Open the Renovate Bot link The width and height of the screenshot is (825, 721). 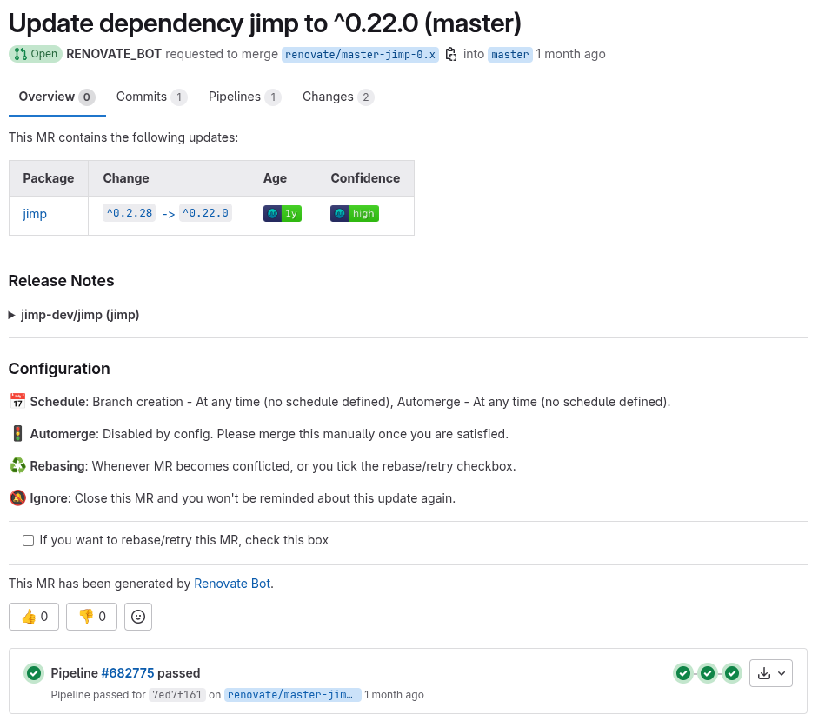pos(232,584)
